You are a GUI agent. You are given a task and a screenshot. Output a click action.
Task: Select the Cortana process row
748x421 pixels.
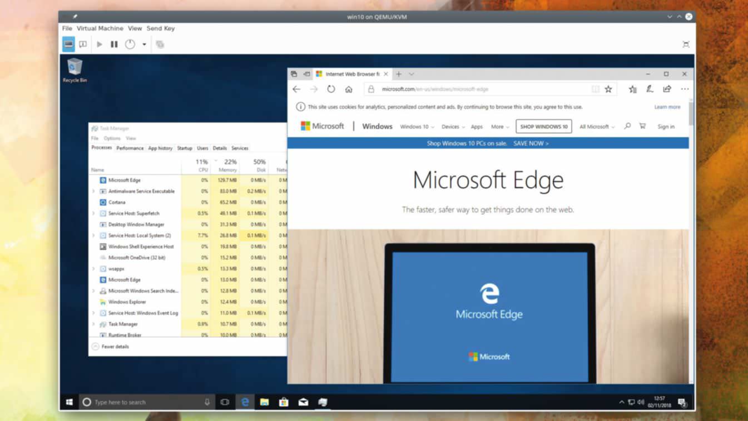coord(188,202)
